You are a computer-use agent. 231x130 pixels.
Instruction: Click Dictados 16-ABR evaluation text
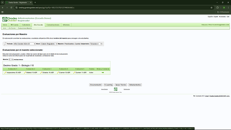tap(48, 73)
